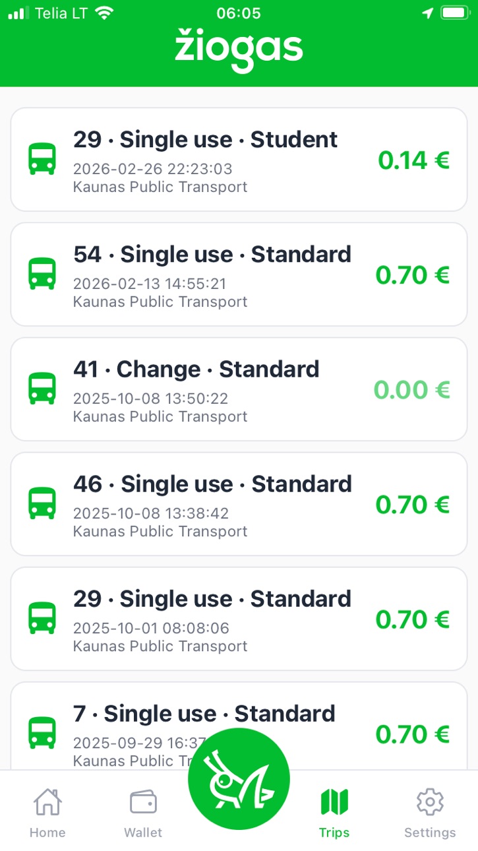Tap bus icon of route 7 trip
478x851 pixels.
tap(42, 734)
